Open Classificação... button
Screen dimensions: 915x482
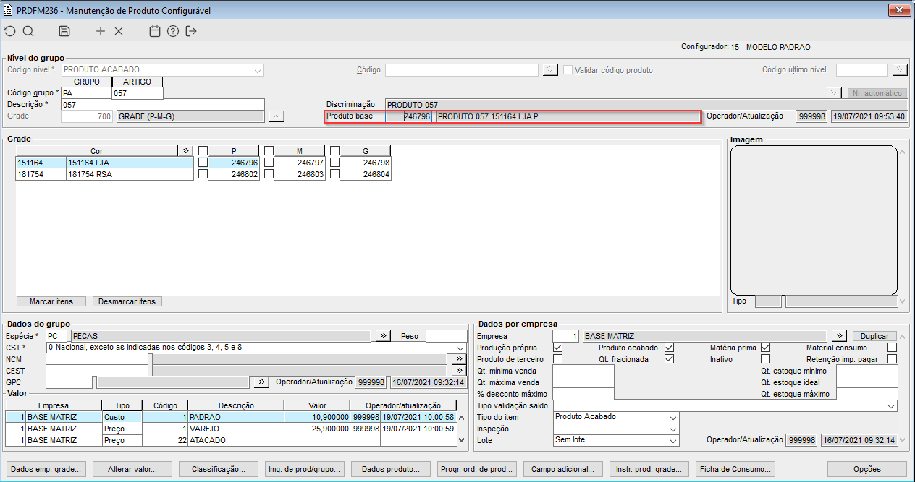[219, 469]
